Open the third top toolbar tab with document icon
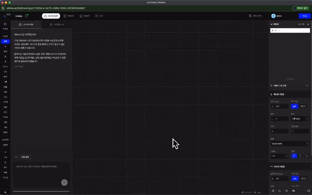Image resolution: width=312 pixels, height=195 pixels. (x=85, y=16)
